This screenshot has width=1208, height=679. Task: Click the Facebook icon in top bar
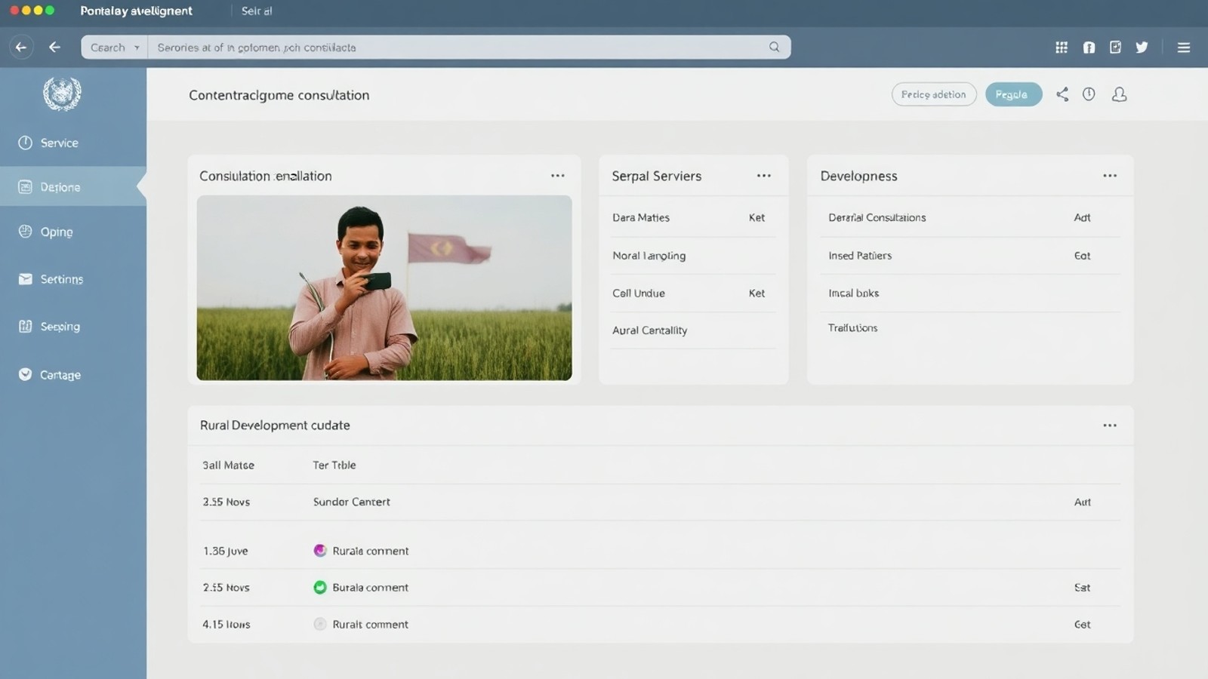[1089, 47]
